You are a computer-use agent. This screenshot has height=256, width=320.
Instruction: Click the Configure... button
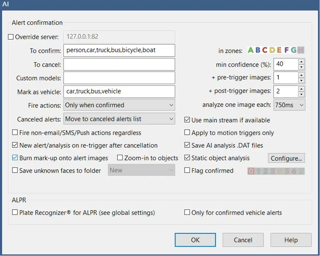[x=286, y=158]
